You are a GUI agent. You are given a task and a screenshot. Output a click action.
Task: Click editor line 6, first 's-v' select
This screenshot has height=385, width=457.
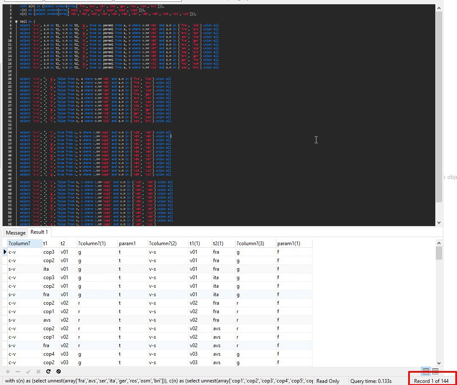click(x=119, y=25)
